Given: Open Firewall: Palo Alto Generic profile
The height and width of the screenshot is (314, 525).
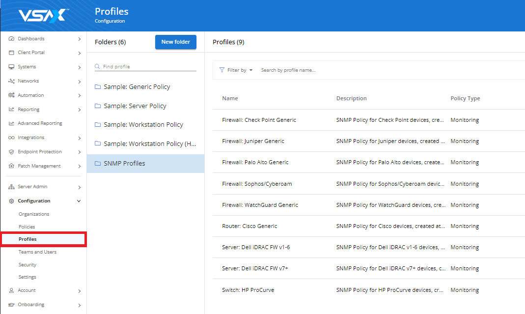Looking at the screenshot, I should [255, 162].
